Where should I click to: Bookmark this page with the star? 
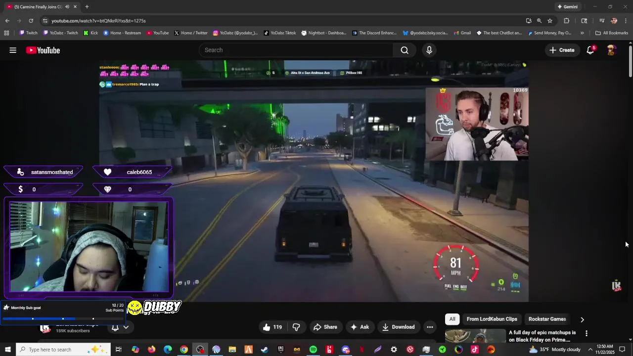tap(550, 21)
